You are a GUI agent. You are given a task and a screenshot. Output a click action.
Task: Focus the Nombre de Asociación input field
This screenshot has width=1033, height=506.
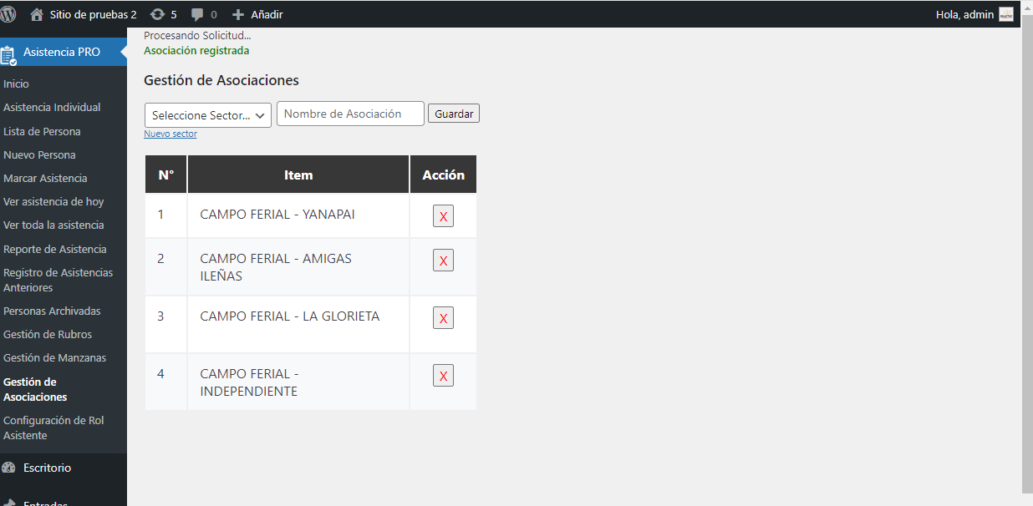tap(349, 113)
